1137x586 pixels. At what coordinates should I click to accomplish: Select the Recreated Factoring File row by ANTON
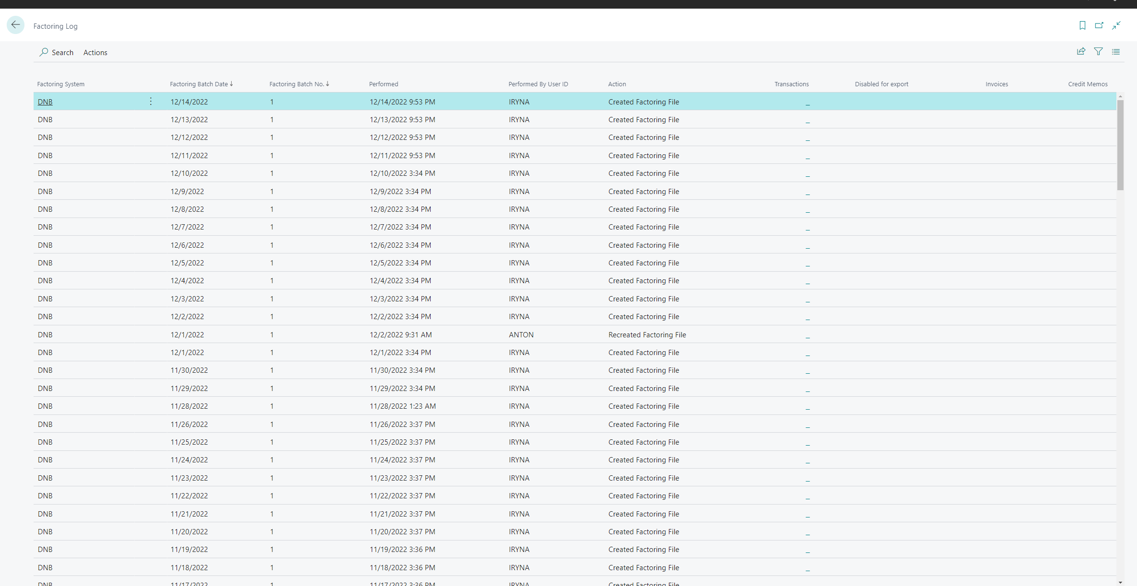coord(647,335)
